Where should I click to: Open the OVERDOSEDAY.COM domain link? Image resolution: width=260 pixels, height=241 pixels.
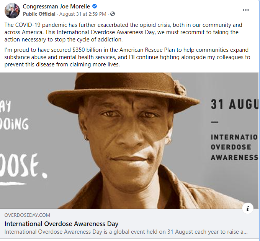pyautogui.click(x=27, y=215)
